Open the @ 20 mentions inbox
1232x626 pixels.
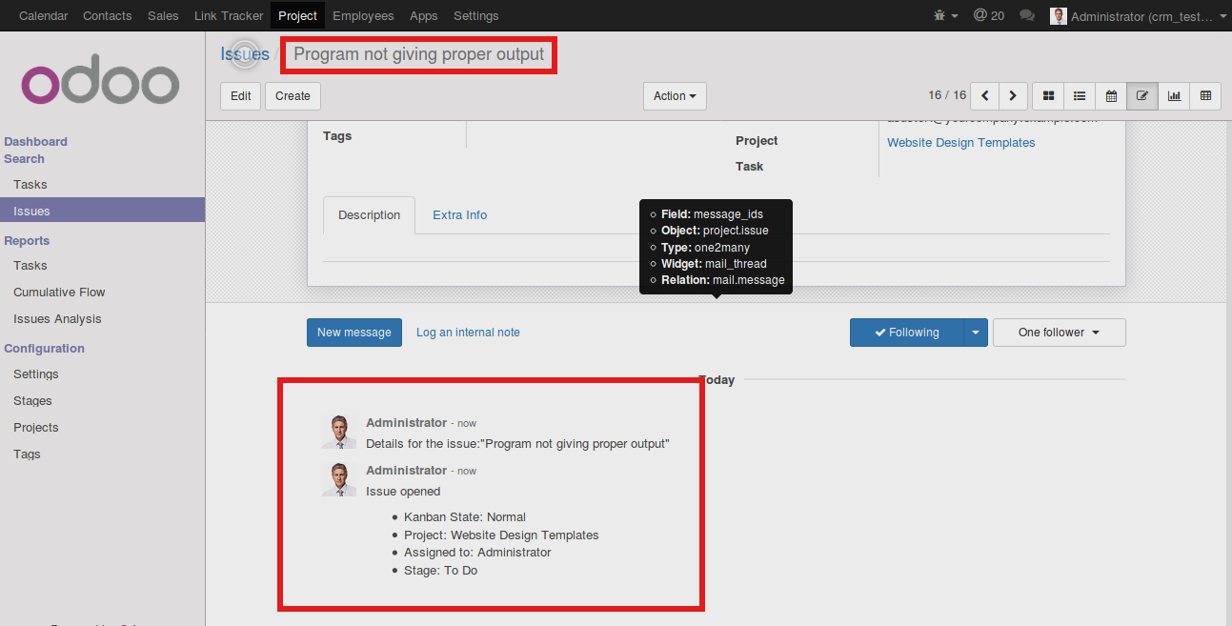coord(988,15)
